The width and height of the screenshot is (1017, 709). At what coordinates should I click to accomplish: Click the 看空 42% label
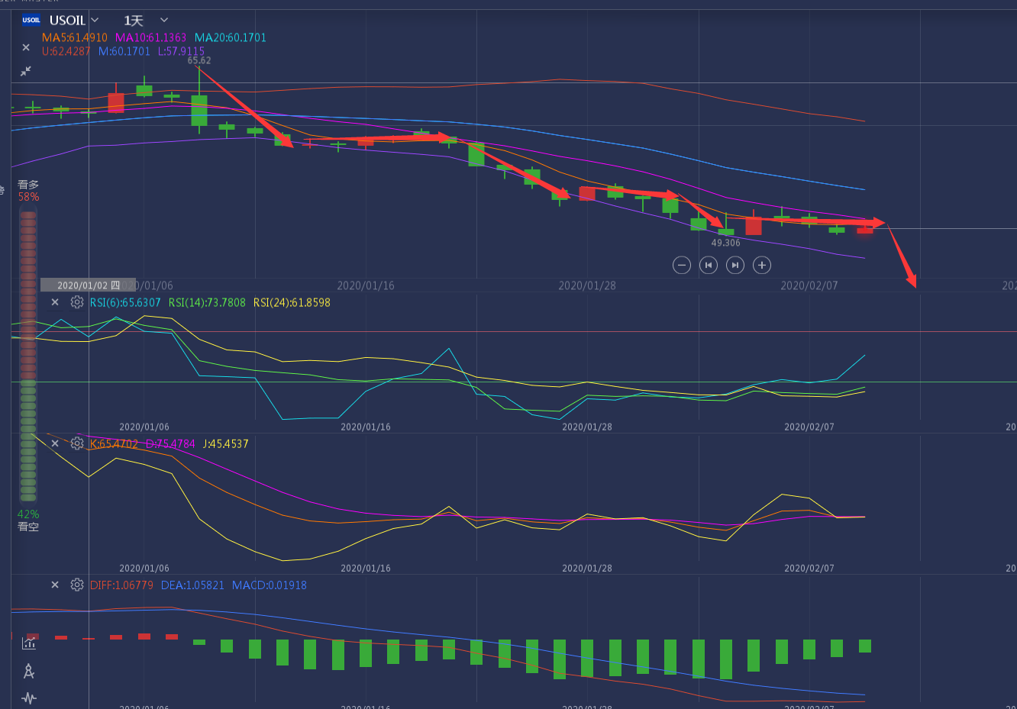coord(28,520)
